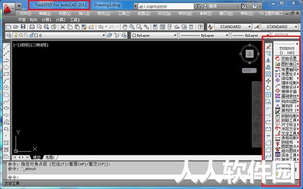The image size is (303, 189).
Task: Click the Plot printer icon
Action: [x=32, y=27]
